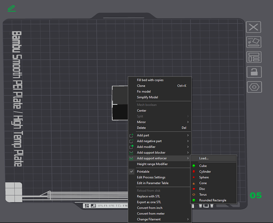The image size is (273, 223).
Task: Click the green Rounded Rectangle icon
Action: pyautogui.click(x=194, y=200)
